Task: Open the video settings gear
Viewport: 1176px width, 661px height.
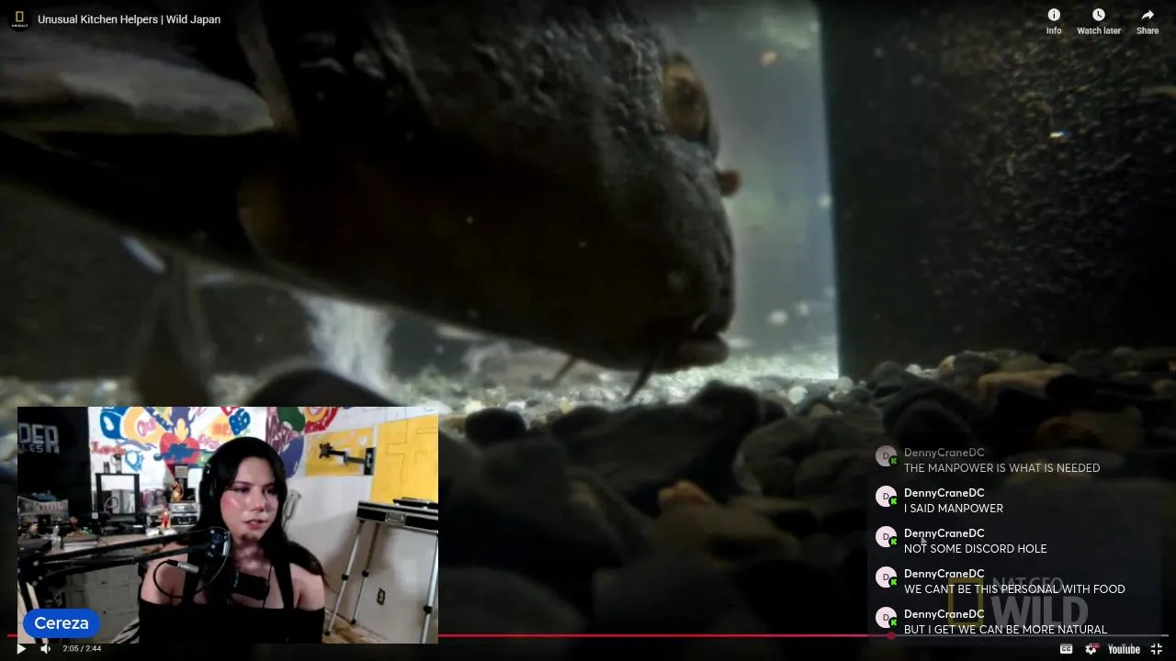Action: coord(1091,649)
